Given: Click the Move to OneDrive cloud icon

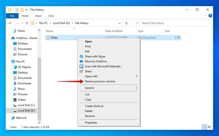Looking at the screenshot, I should pos(81,61).
